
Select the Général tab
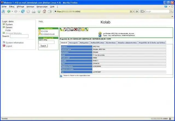click(64, 43)
